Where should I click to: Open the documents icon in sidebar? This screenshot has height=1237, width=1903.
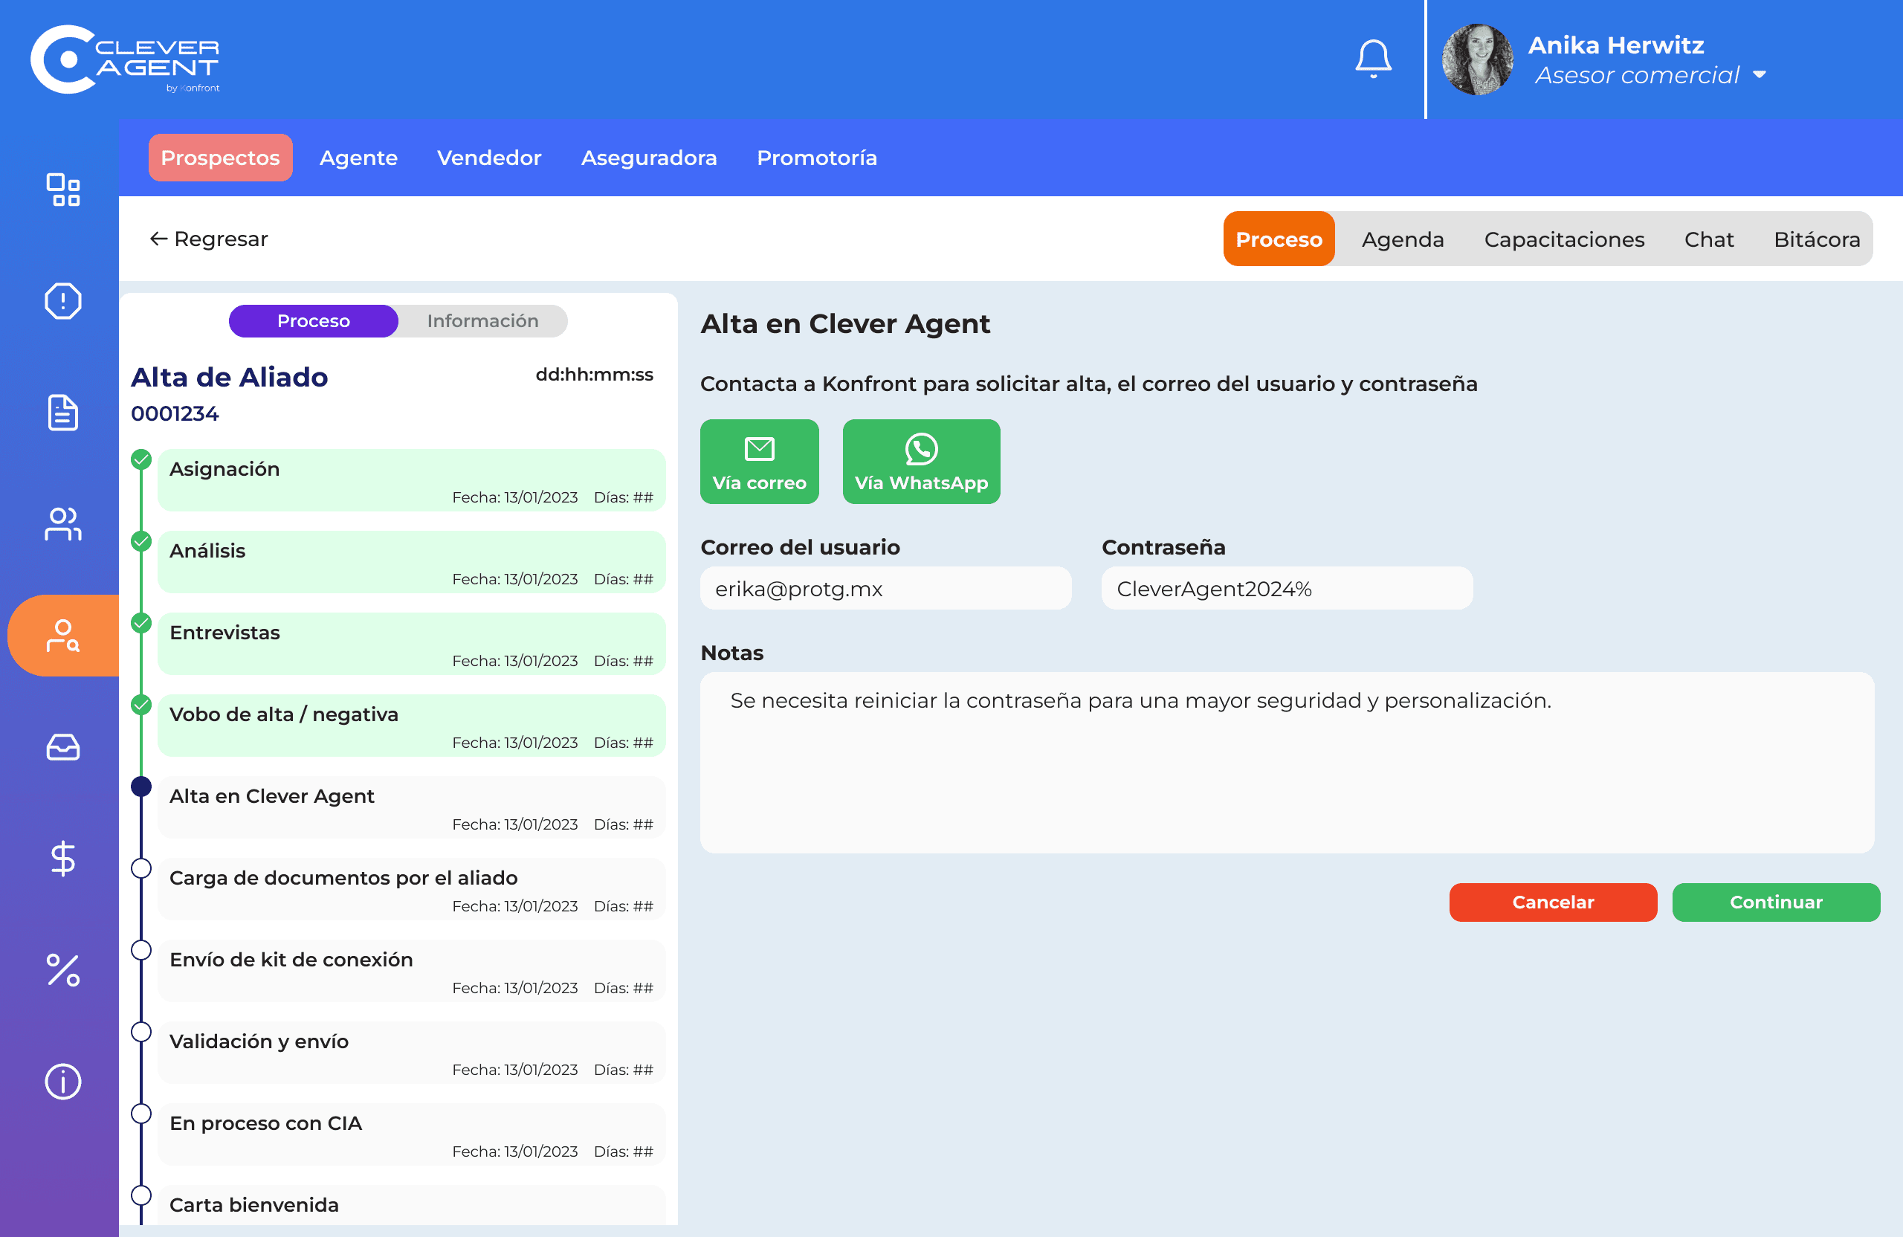point(63,413)
